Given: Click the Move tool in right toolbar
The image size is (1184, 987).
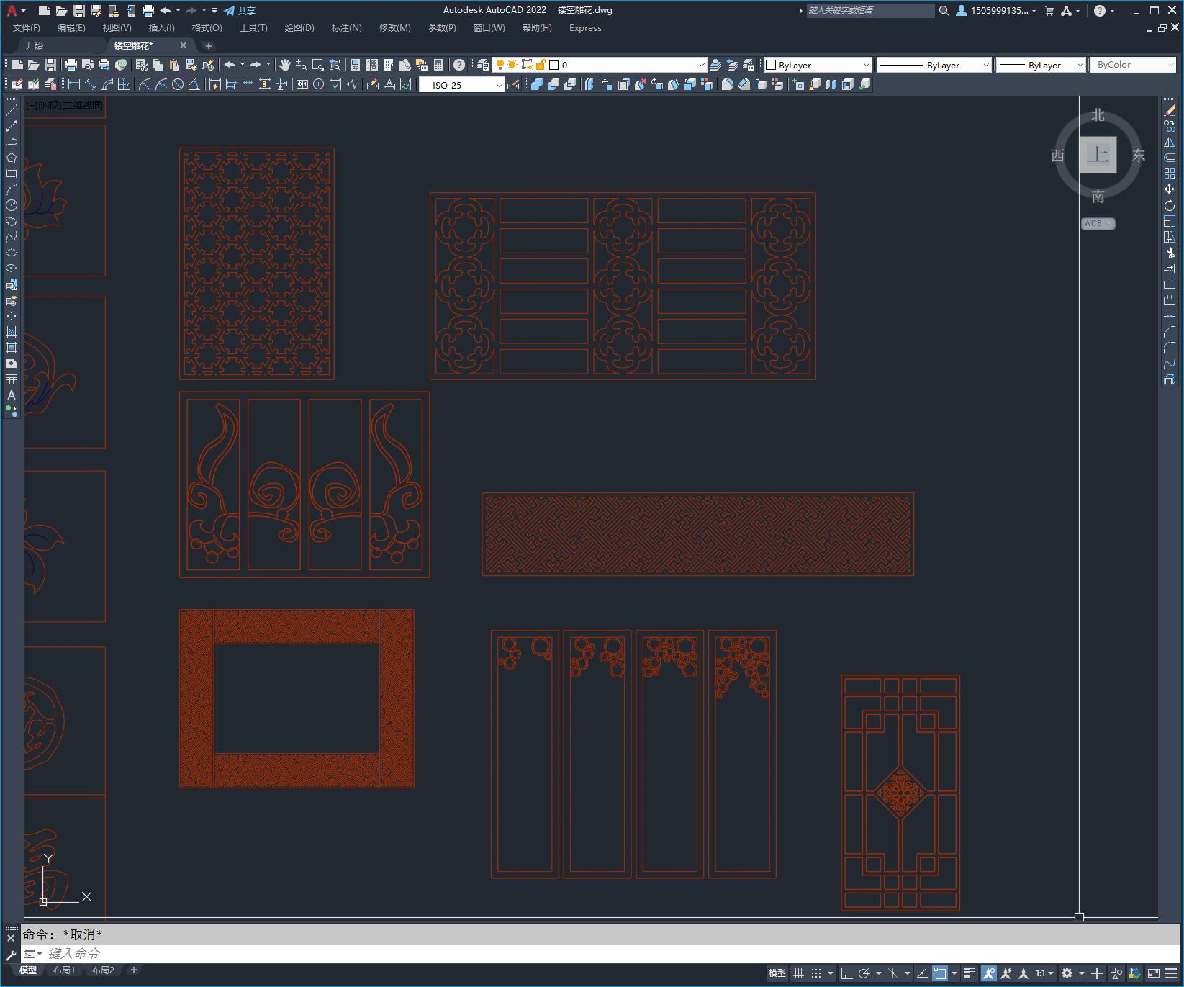Looking at the screenshot, I should [1170, 189].
